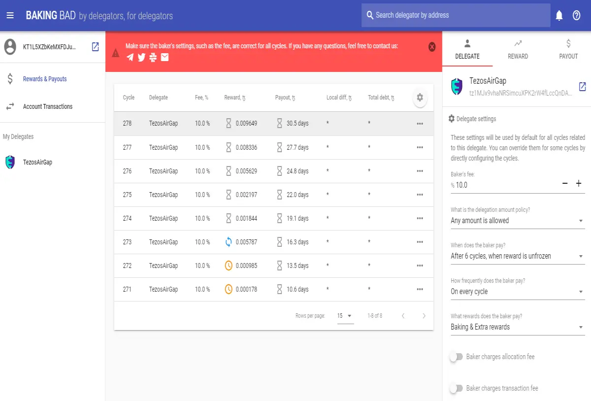The height and width of the screenshot is (401, 591).
Task: Click the Delegate column header
Action: (159, 98)
